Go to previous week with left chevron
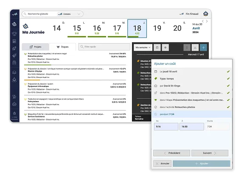247x177 pixels. coord(203,21)
